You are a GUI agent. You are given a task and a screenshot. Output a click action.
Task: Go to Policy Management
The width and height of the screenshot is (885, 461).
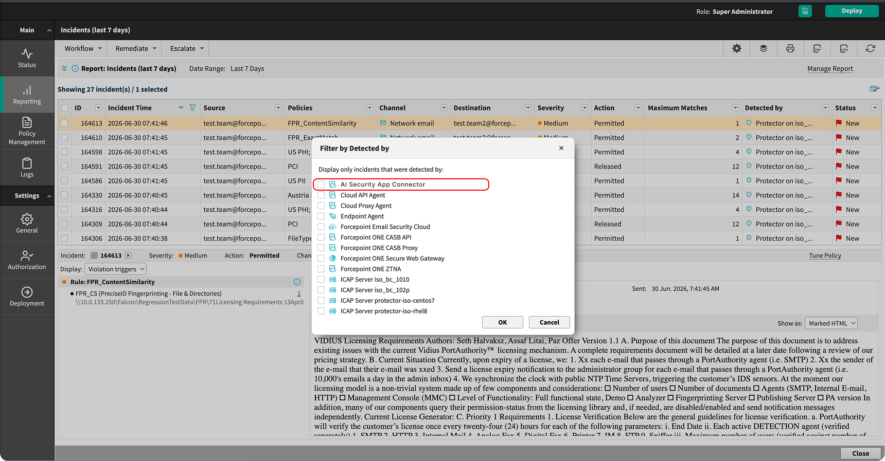point(27,131)
